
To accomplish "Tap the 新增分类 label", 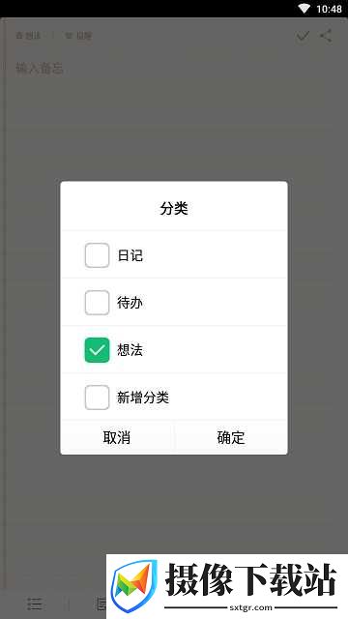I will pos(143,398).
